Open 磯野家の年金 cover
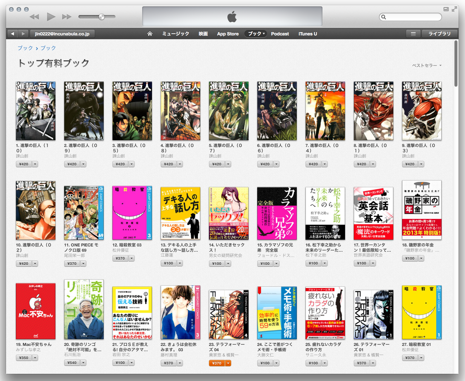 pyautogui.click(x=422, y=210)
